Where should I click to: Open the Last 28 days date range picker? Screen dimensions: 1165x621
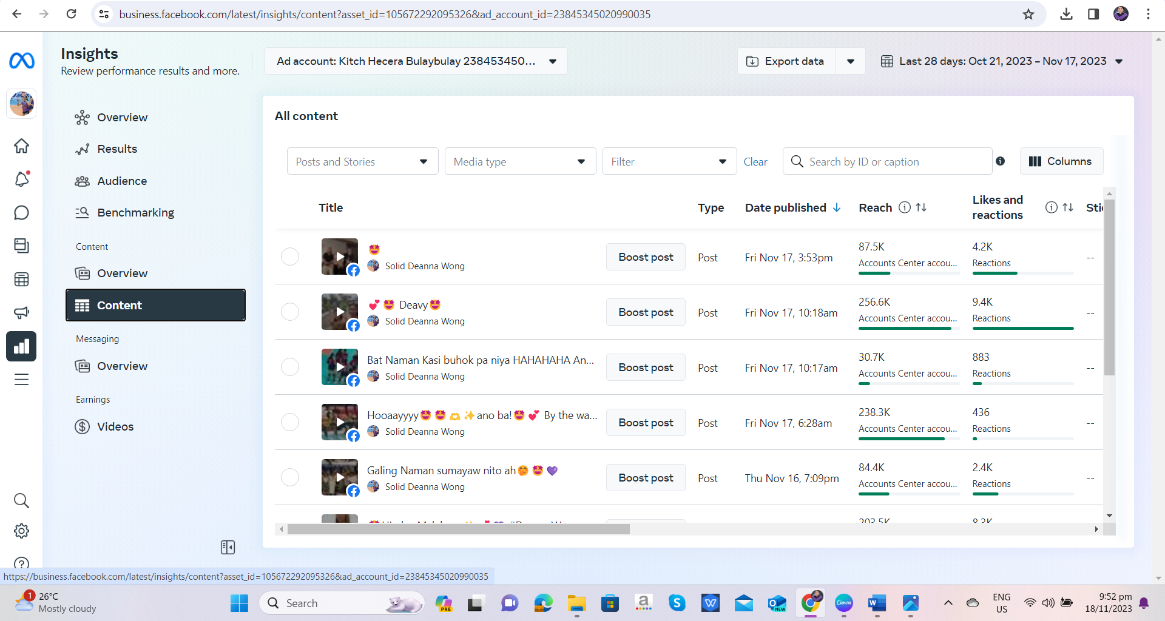pyautogui.click(x=1001, y=61)
